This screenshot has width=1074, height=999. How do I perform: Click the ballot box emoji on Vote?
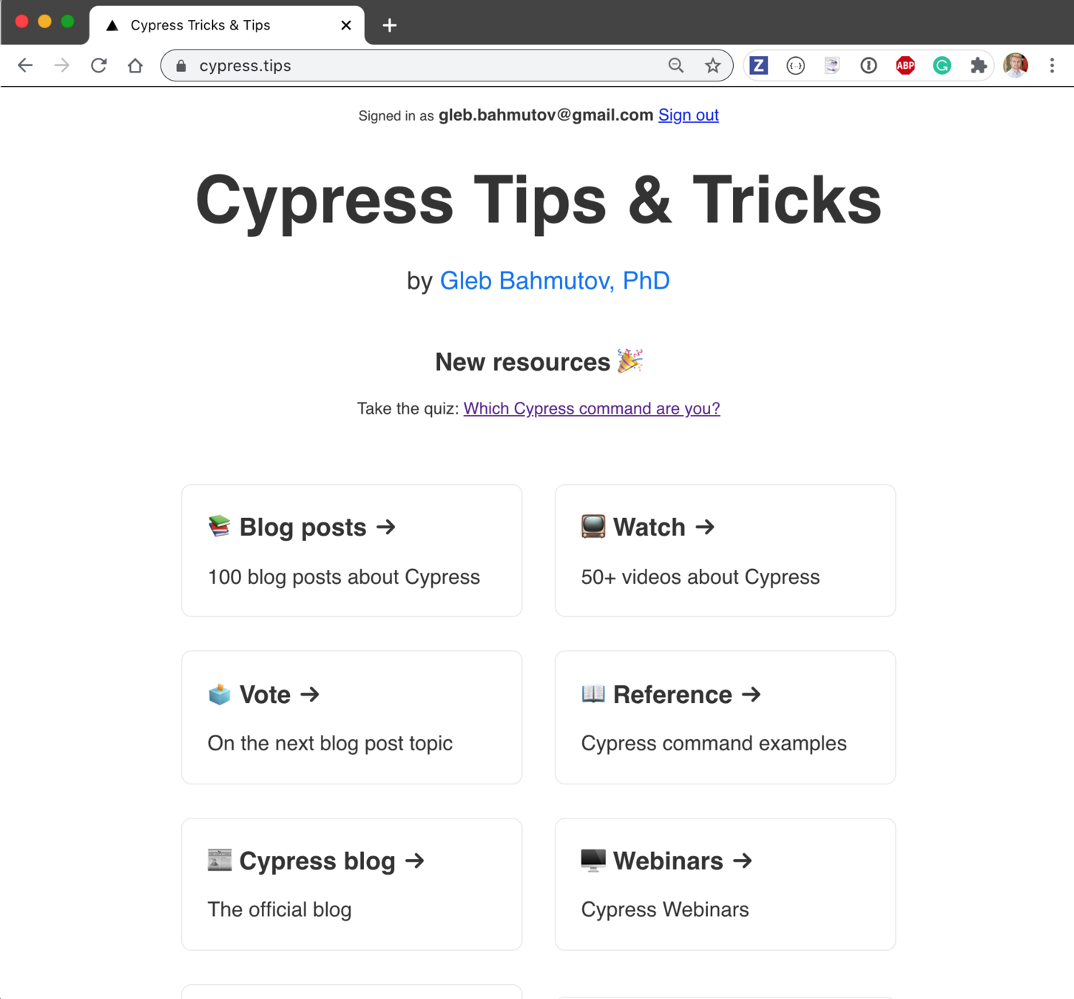(x=220, y=694)
